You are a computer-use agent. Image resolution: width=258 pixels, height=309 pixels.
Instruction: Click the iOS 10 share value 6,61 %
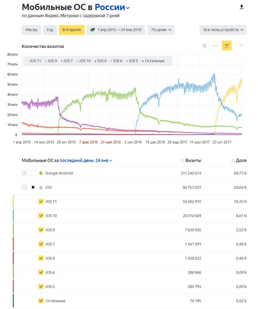pyautogui.click(x=241, y=216)
